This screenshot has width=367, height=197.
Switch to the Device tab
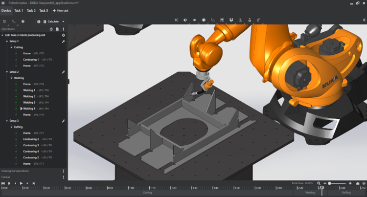click(6, 11)
